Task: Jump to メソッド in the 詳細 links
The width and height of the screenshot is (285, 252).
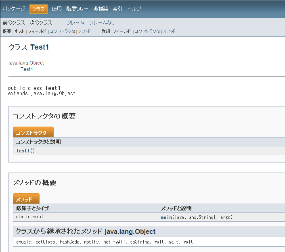Action: pos(169,31)
